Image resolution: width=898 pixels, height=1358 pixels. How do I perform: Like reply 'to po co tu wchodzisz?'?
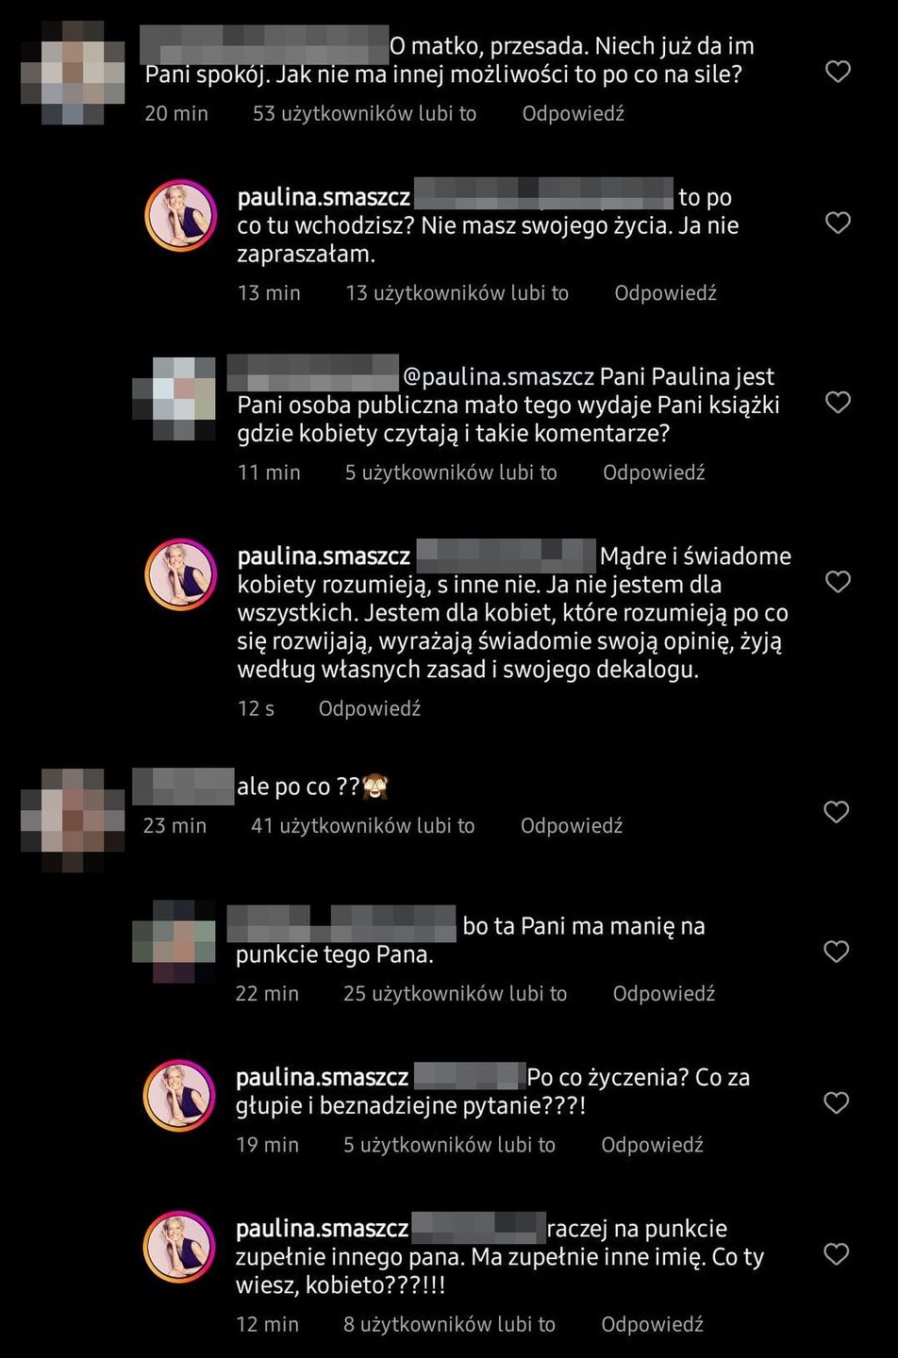click(x=838, y=223)
